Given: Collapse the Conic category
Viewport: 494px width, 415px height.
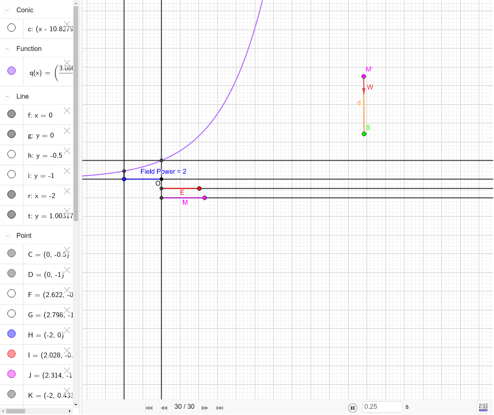Looking at the screenshot, I should click(7, 10).
